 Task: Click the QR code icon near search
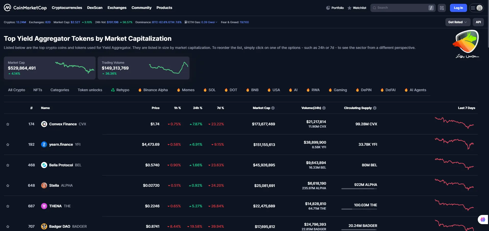pos(442,8)
